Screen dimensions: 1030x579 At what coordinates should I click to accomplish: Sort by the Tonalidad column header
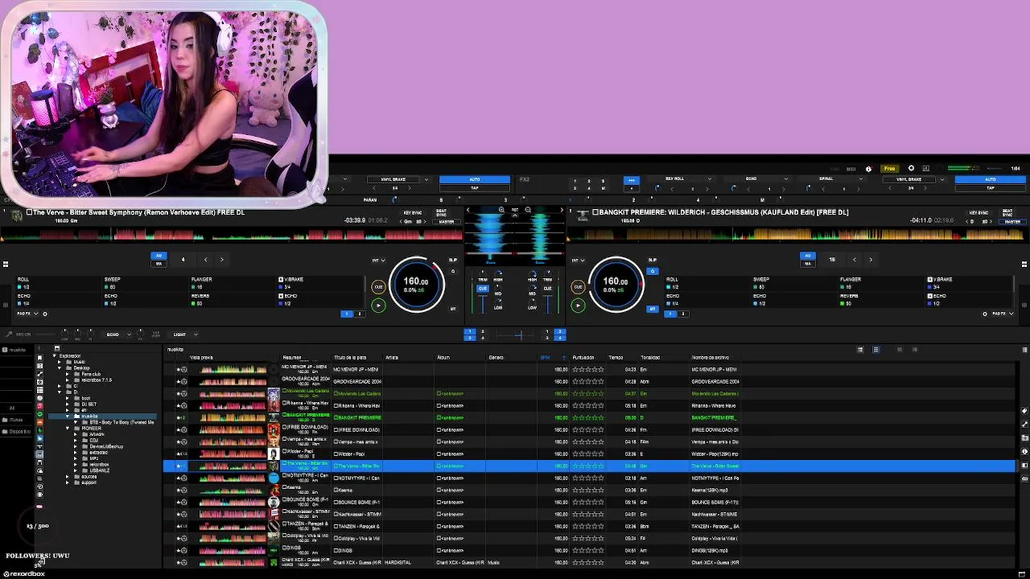coord(650,357)
